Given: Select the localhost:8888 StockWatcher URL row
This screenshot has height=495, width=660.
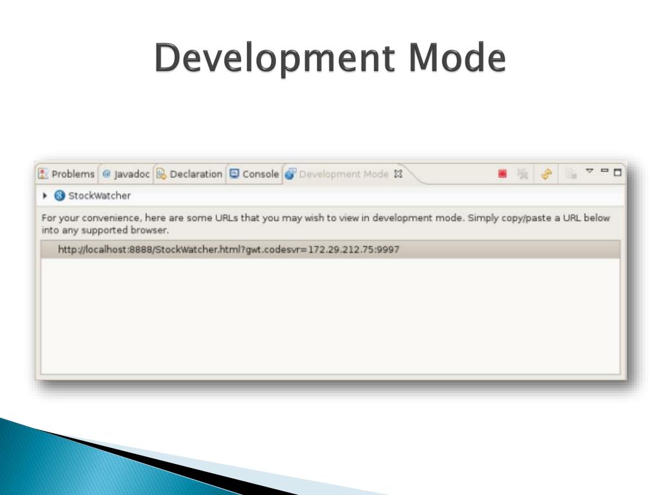Looking at the screenshot, I should point(331,249).
